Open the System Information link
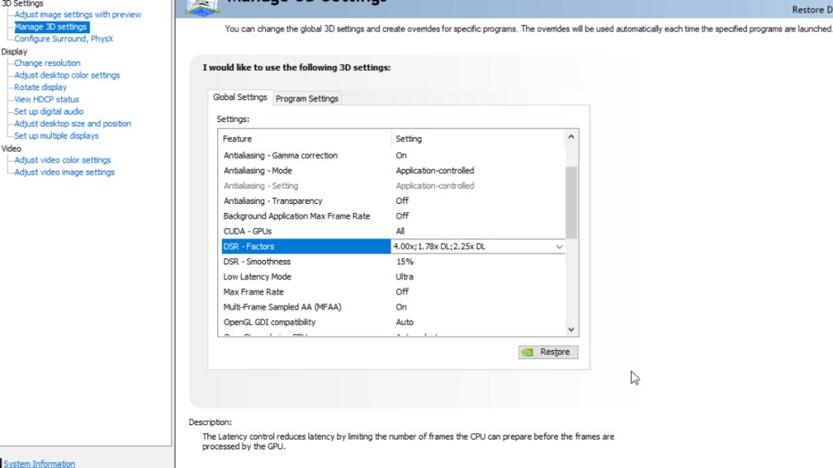This screenshot has height=468, width=833. (40, 464)
